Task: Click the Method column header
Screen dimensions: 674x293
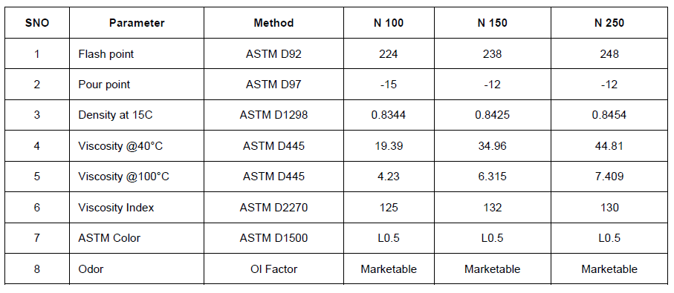Action: [x=273, y=23]
